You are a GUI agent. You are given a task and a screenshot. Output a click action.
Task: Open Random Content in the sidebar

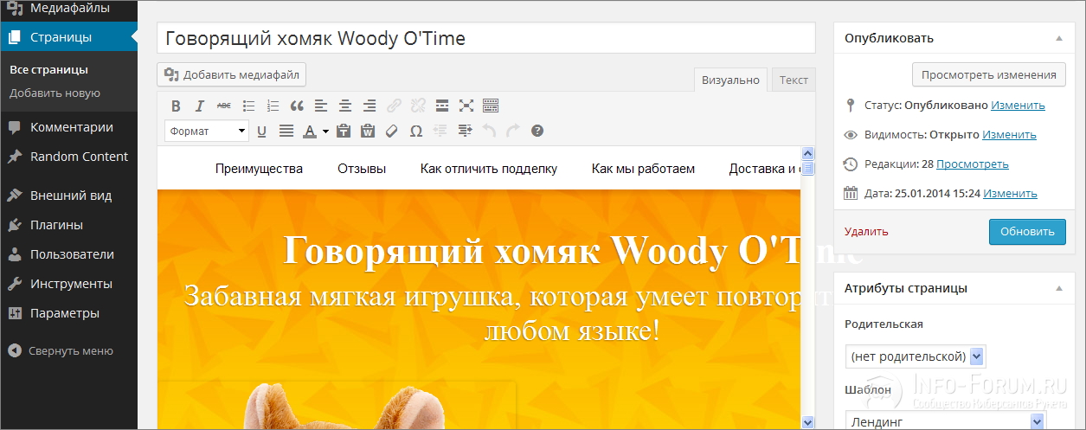pos(69,157)
